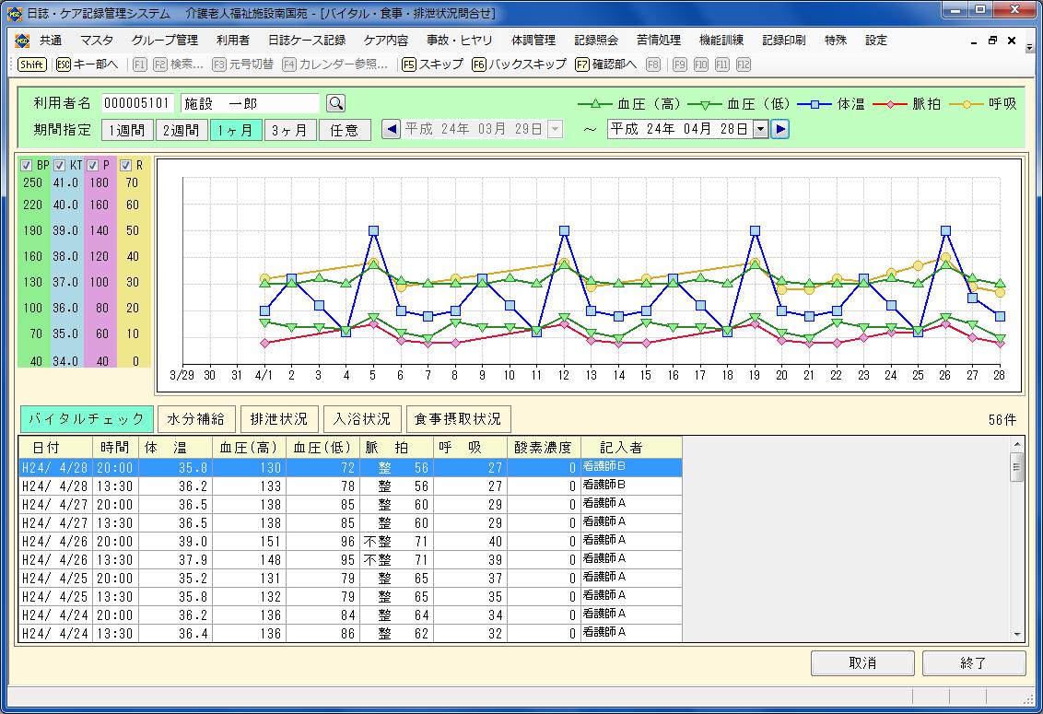Click the user name ID input field

click(x=137, y=103)
